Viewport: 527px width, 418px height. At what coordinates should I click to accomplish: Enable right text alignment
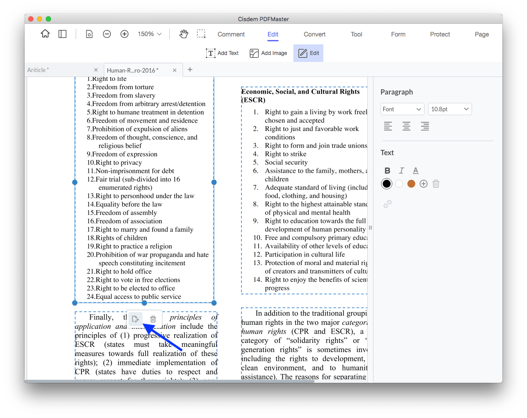[x=425, y=126]
